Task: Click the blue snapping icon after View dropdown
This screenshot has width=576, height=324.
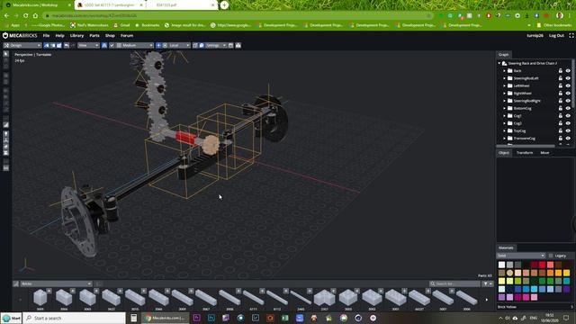Action: tap(104, 45)
